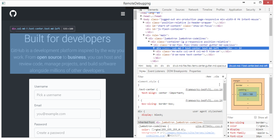
Task: Click the window resize arrows icon in title bar
Action: 244,3
